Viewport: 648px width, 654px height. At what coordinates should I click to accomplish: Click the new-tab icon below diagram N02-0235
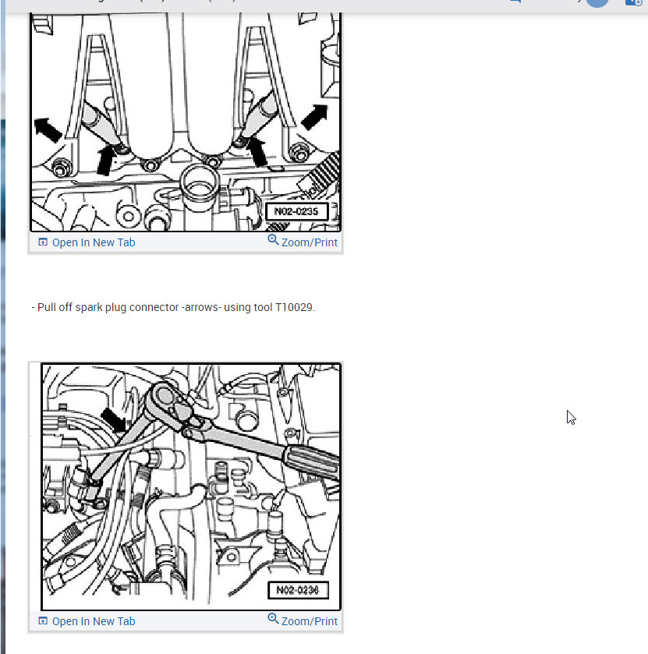pyautogui.click(x=43, y=242)
